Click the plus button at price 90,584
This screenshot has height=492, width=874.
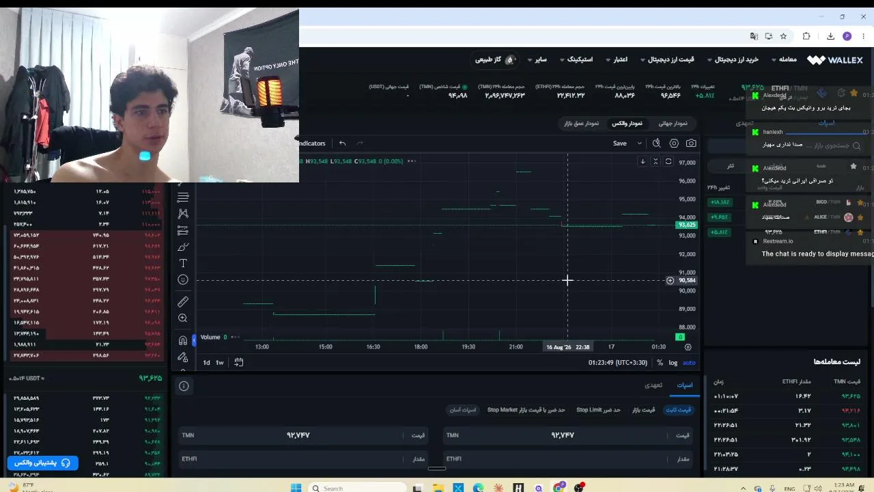coord(670,280)
